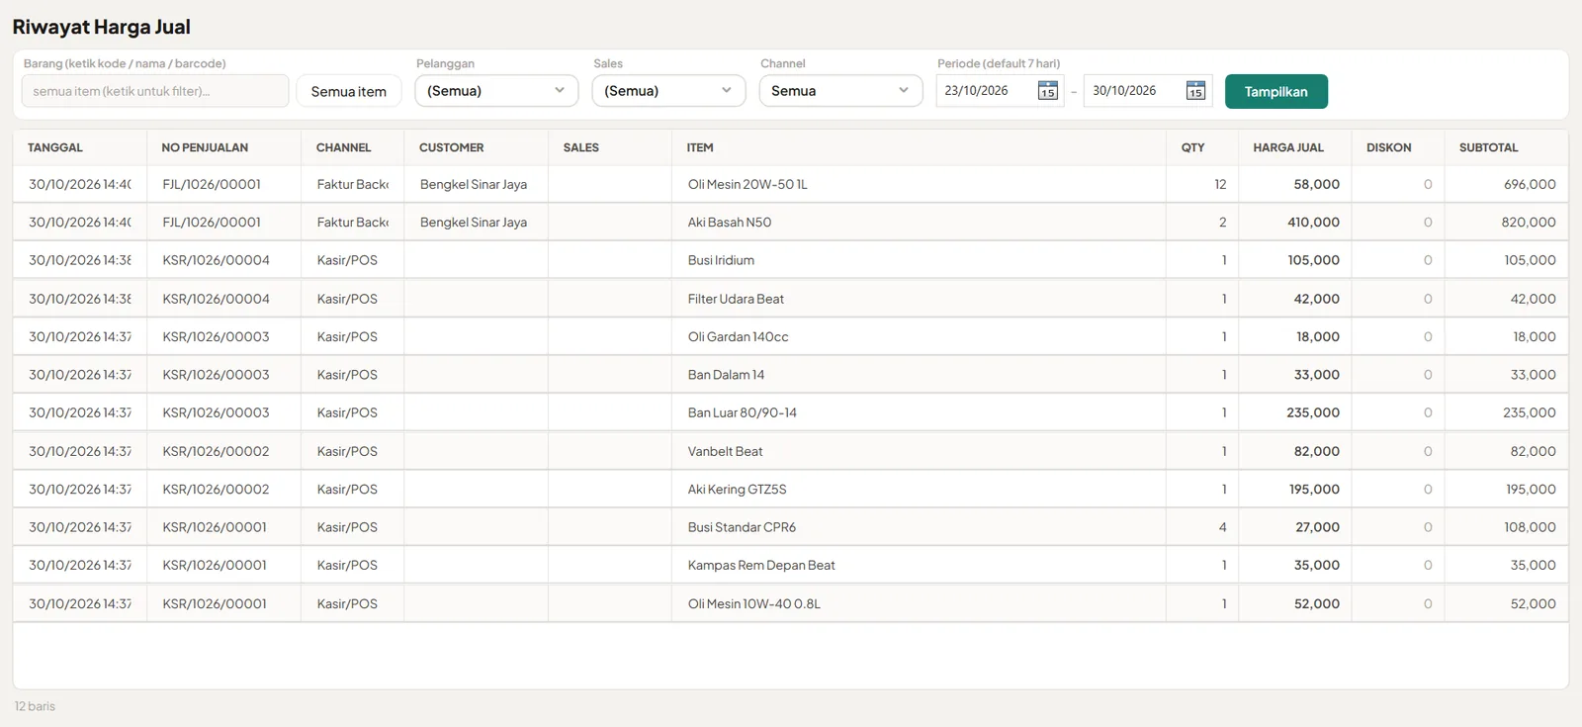The width and height of the screenshot is (1582, 727).
Task: Select the Ban Luar 80/90-14 item cell
Action: pyautogui.click(x=919, y=412)
